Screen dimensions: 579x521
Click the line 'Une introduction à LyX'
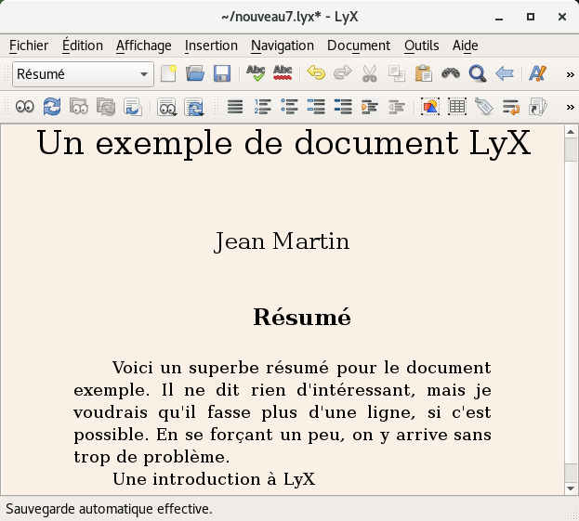tap(214, 479)
